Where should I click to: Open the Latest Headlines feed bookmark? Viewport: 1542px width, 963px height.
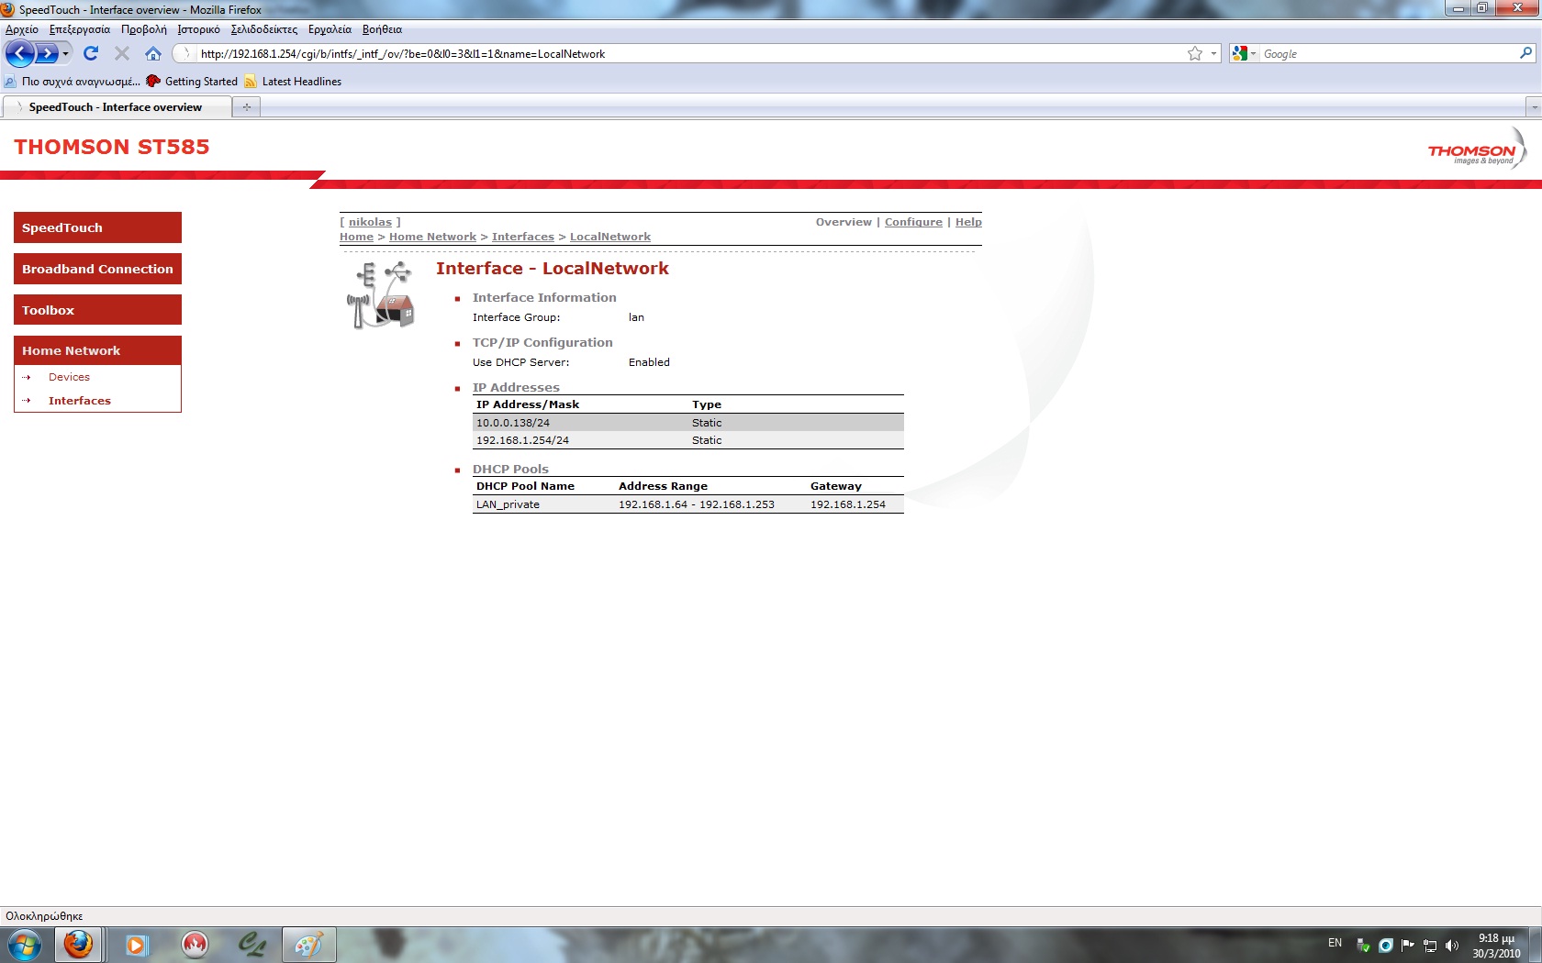tap(293, 82)
